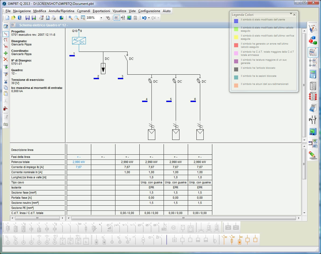This screenshot has width=321, height=254.
Task: Toggle the breaker panel mode in right sidebar
Action: [313, 52]
